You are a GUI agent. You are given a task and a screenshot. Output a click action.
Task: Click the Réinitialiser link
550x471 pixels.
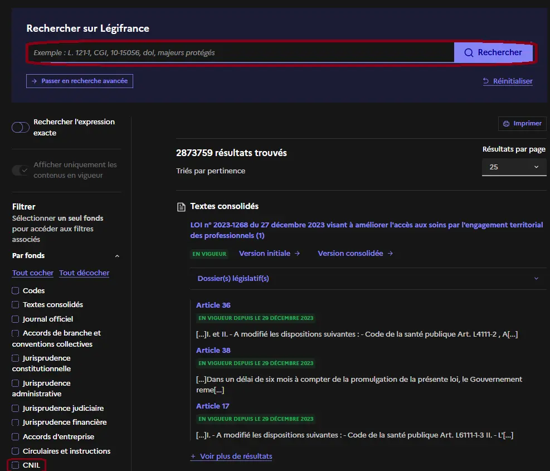click(508, 81)
